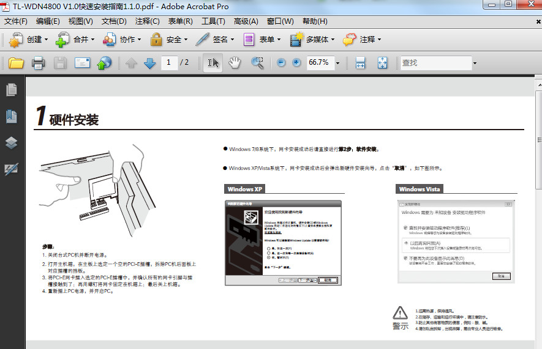Minimize the Acrobat Pro window
This screenshot has height=349, width=542.
click(x=492, y=4)
